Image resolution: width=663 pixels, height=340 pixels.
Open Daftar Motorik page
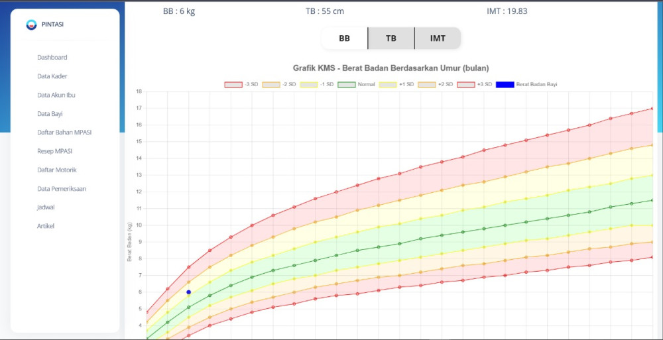(56, 170)
